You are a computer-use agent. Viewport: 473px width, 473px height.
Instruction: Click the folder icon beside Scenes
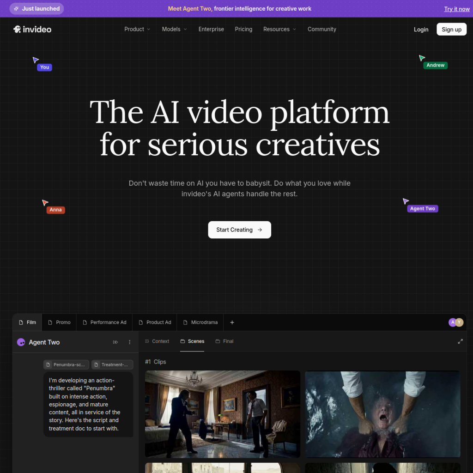click(x=182, y=341)
